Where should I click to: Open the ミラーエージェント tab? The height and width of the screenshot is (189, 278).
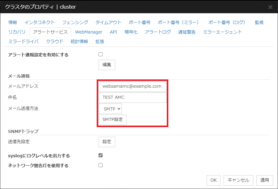coord(222,32)
